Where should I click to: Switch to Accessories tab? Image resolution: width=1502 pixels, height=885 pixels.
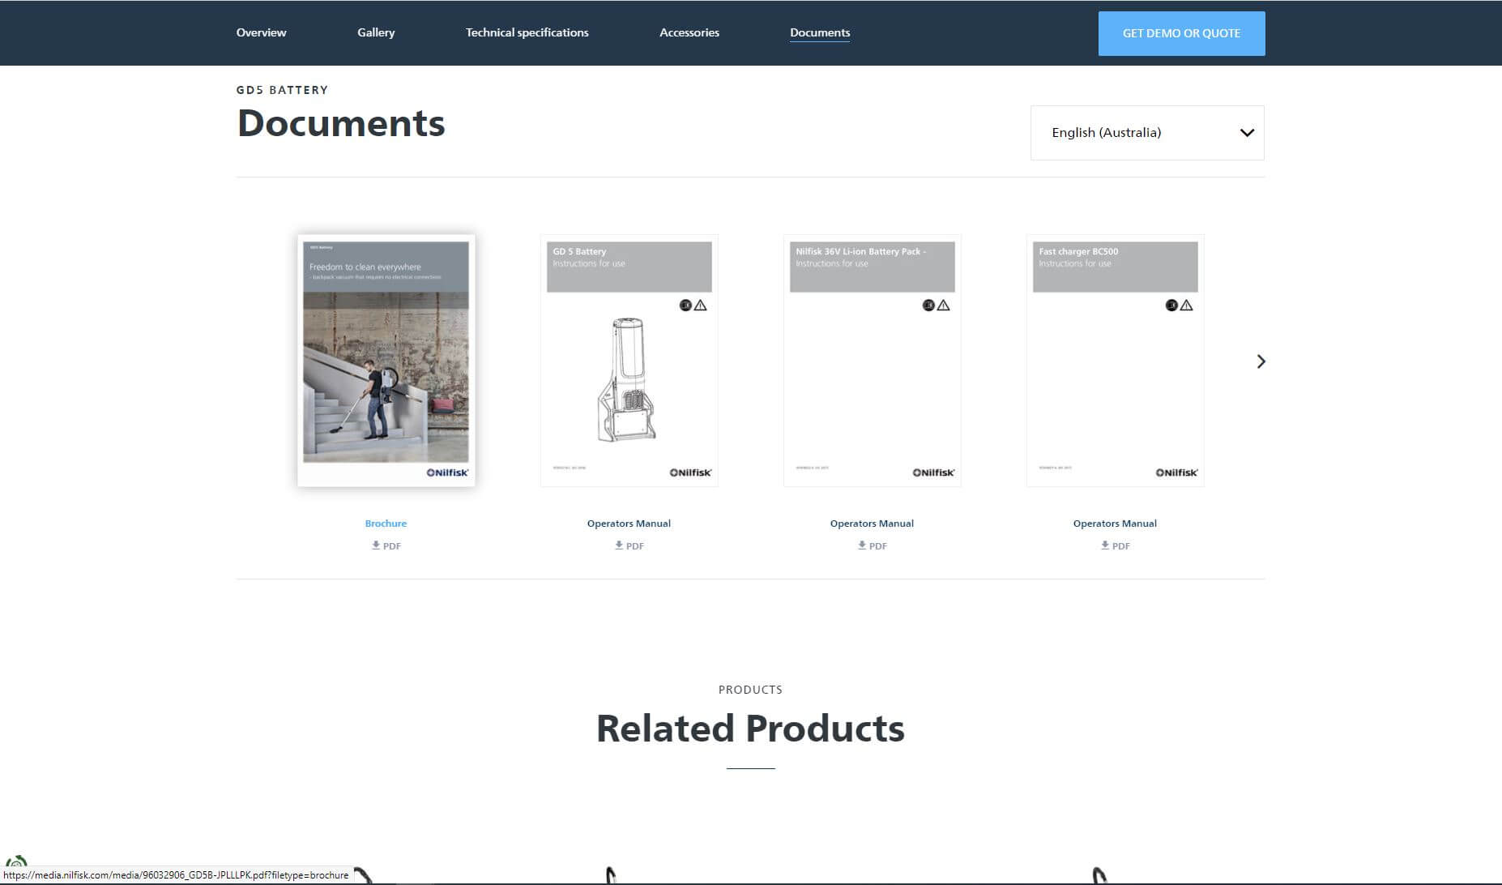click(689, 32)
